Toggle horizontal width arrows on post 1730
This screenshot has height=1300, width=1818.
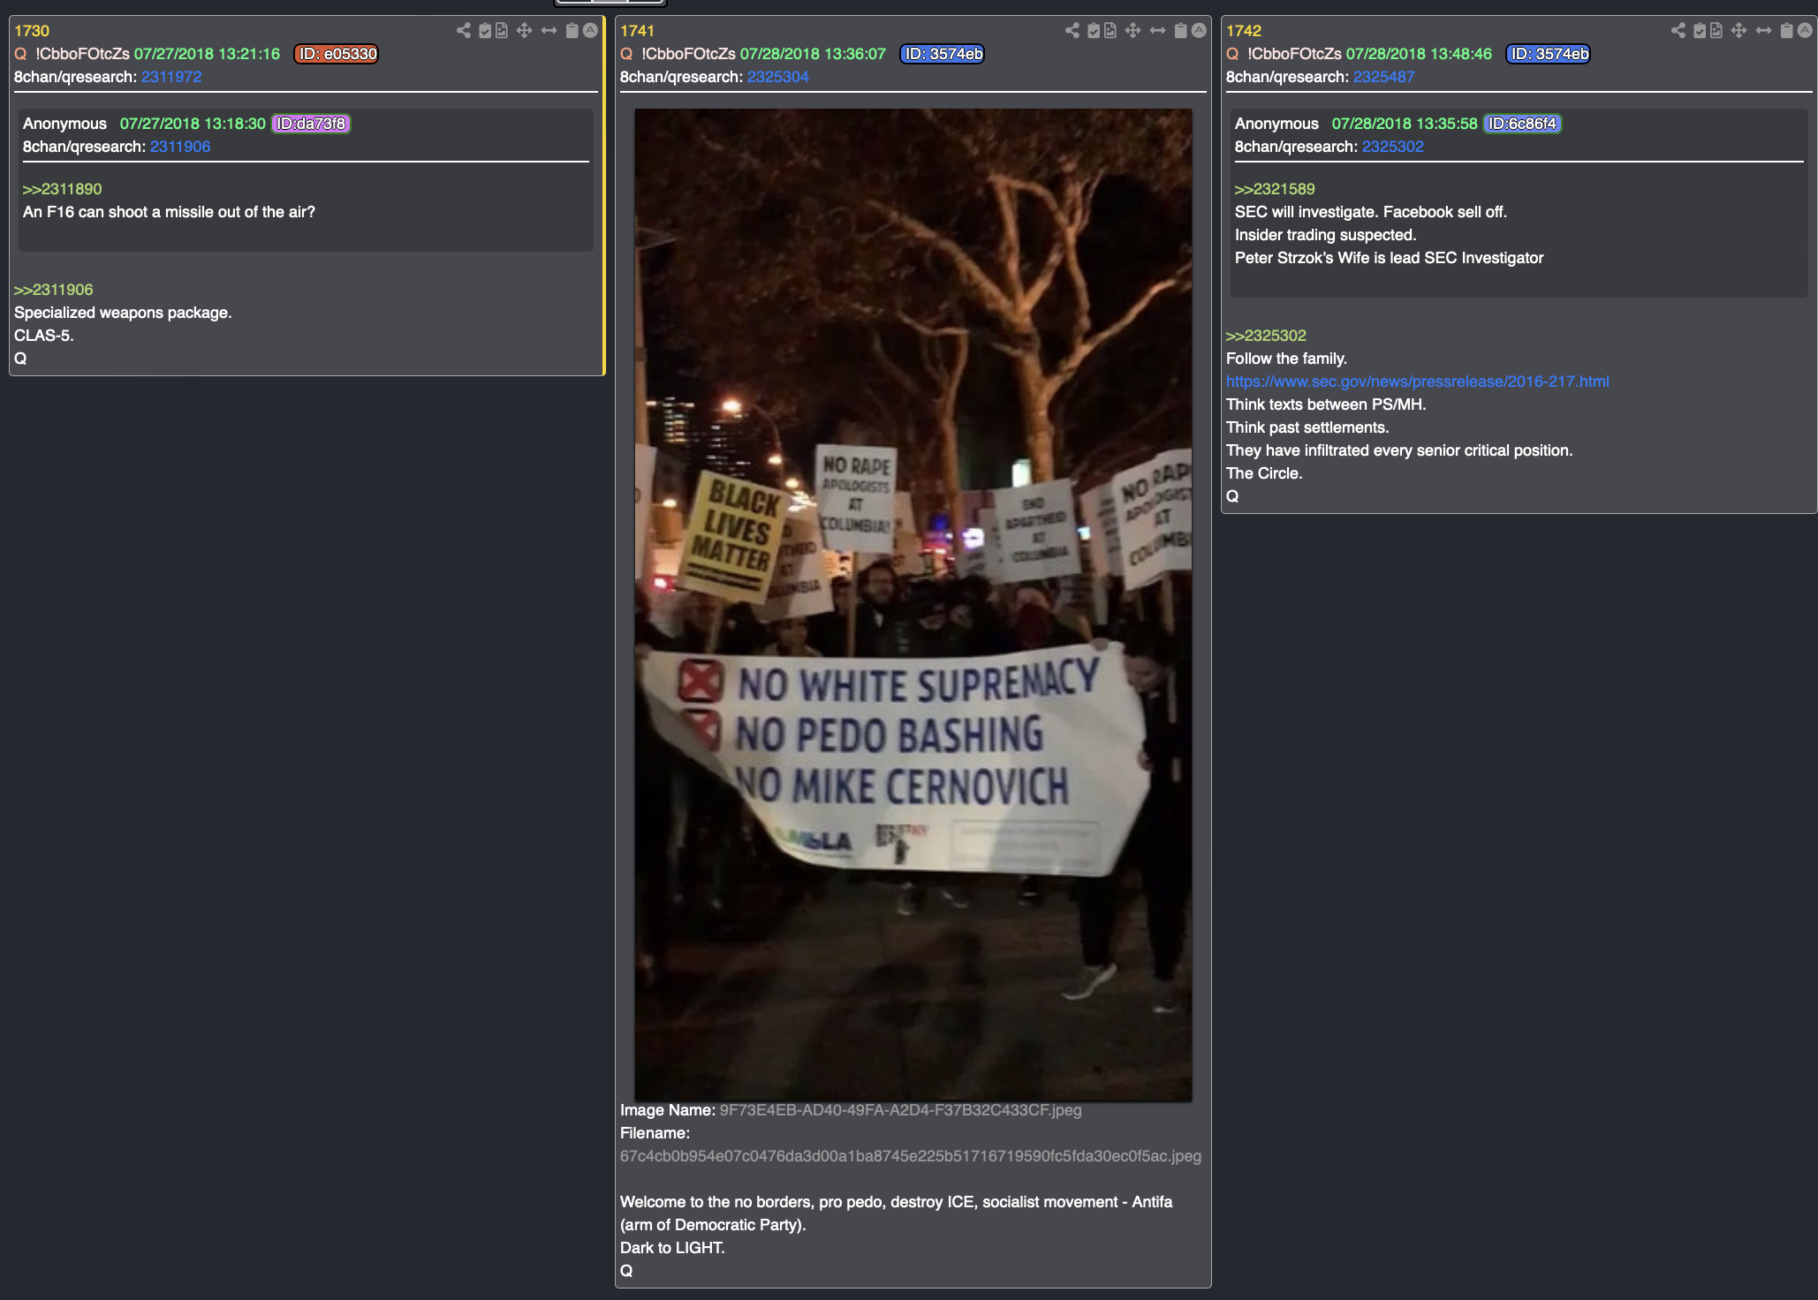(x=549, y=31)
